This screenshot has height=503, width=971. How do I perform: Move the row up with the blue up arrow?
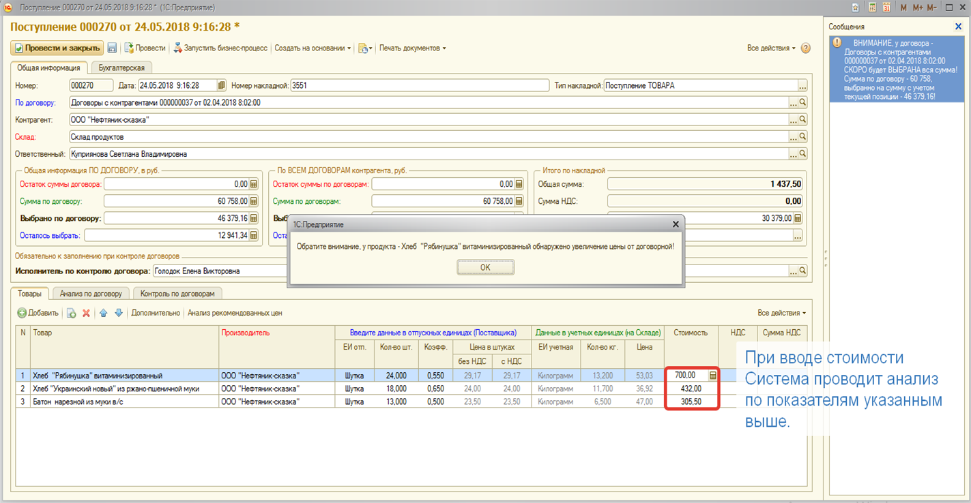104,313
